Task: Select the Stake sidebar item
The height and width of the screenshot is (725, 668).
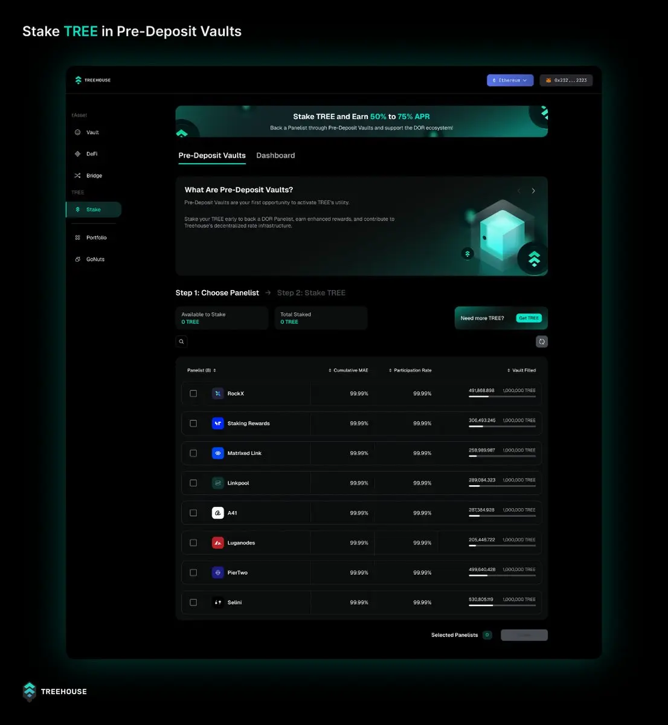Action: [x=94, y=210]
